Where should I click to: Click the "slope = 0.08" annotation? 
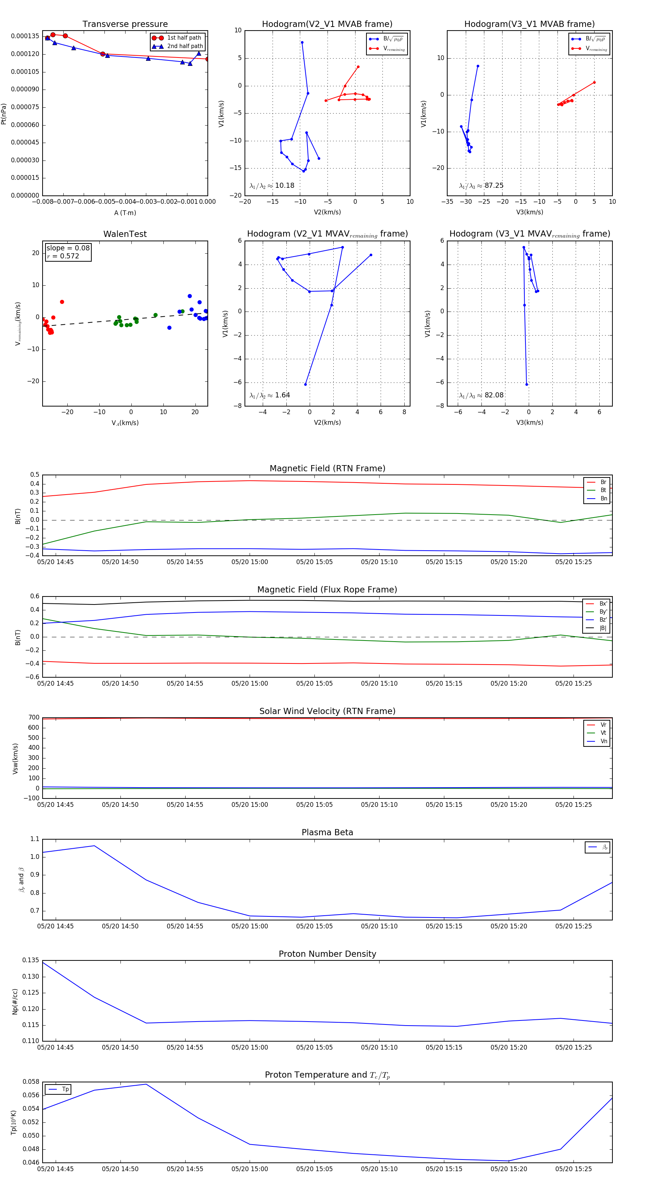pyautogui.click(x=68, y=248)
